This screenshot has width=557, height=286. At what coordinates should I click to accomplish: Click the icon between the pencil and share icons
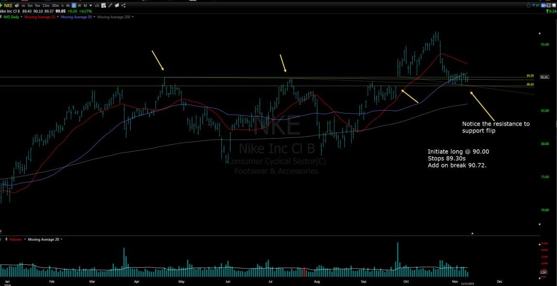[x=117, y=6]
